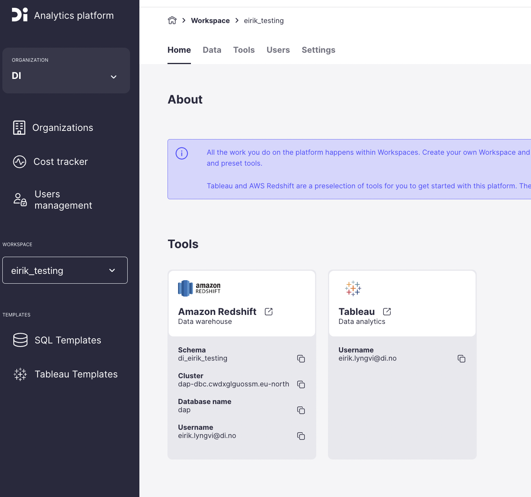The image size is (531, 497).
Task: Open the Settings tab
Action: click(x=319, y=50)
